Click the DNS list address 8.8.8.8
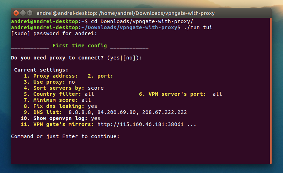This screenshot has height=173, width=283. [x=80, y=112]
